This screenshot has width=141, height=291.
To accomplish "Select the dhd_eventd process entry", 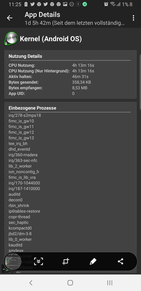I will (19, 149).
